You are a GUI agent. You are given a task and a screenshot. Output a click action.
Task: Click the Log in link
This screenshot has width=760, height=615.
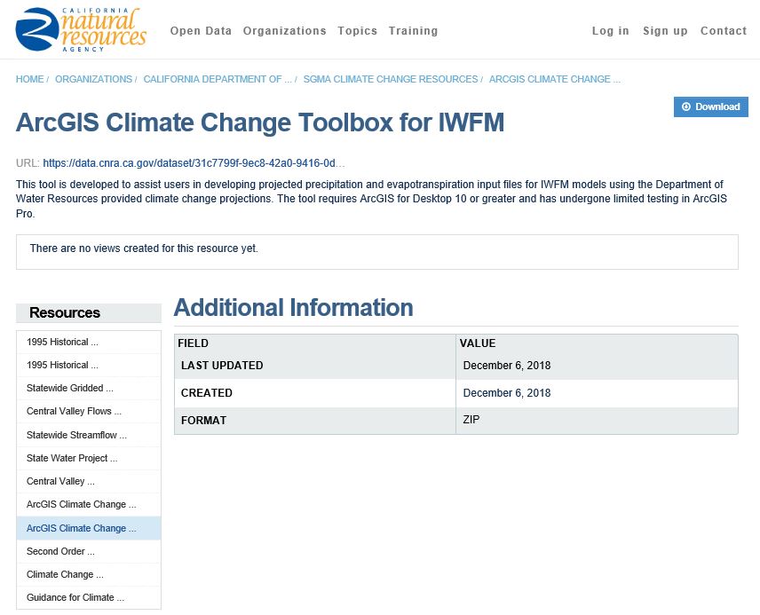point(610,31)
